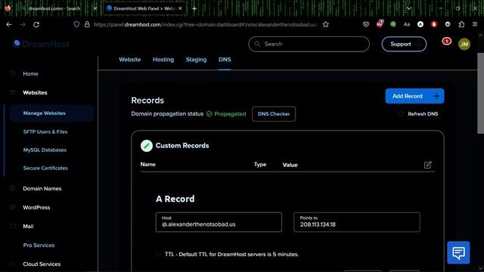Click the red ad-blocker extension icon
The image size is (484, 272).
point(434,24)
